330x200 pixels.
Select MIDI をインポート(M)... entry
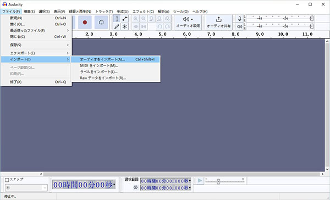pyautogui.click(x=116, y=65)
